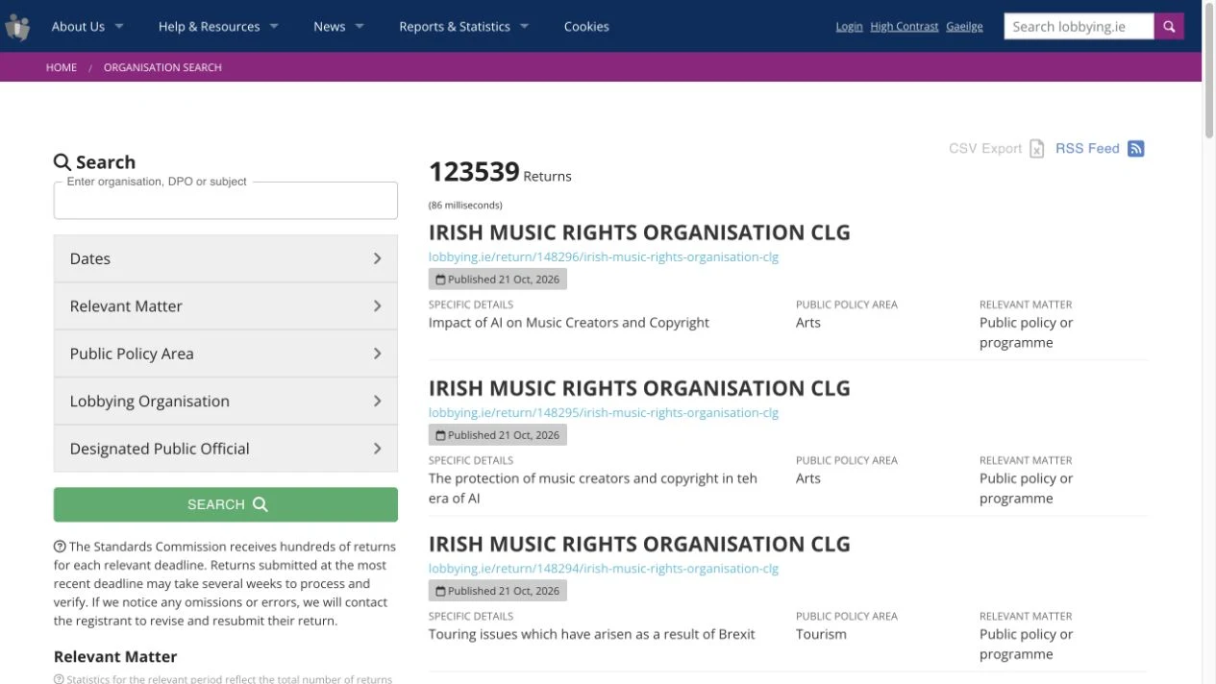
Task: Click the Login link
Action: pyautogui.click(x=849, y=27)
